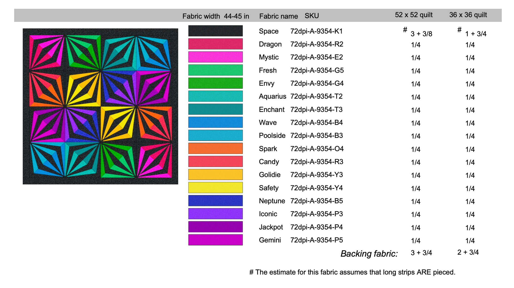Choose the Wave blue fabric swatch
The height and width of the screenshot is (288, 514).
click(215, 122)
